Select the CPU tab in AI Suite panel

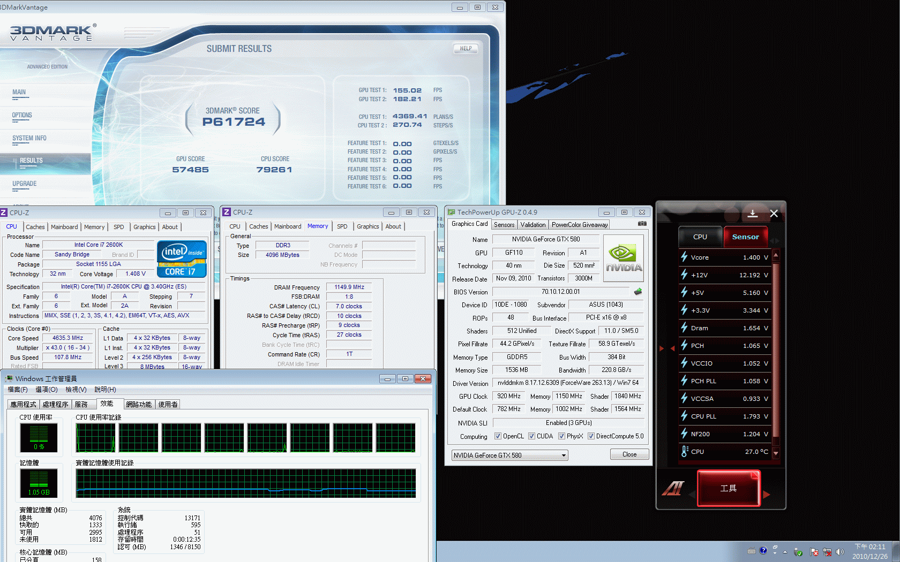point(700,237)
